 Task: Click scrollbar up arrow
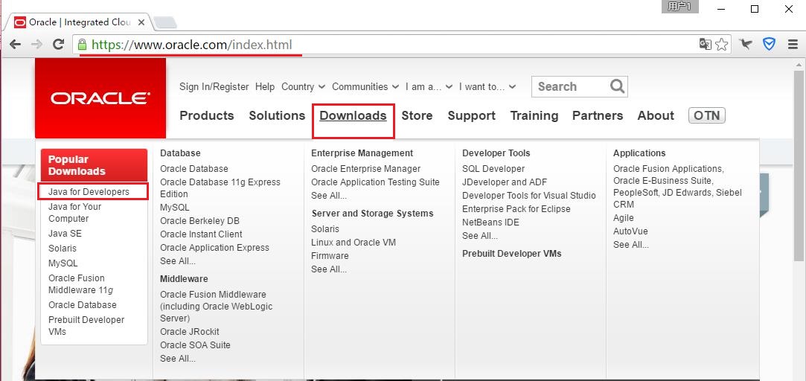pos(799,64)
